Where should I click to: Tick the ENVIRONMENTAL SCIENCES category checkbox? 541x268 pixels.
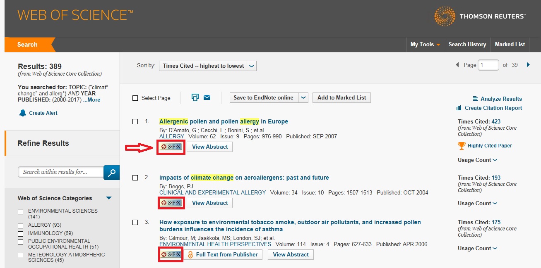point(20,211)
